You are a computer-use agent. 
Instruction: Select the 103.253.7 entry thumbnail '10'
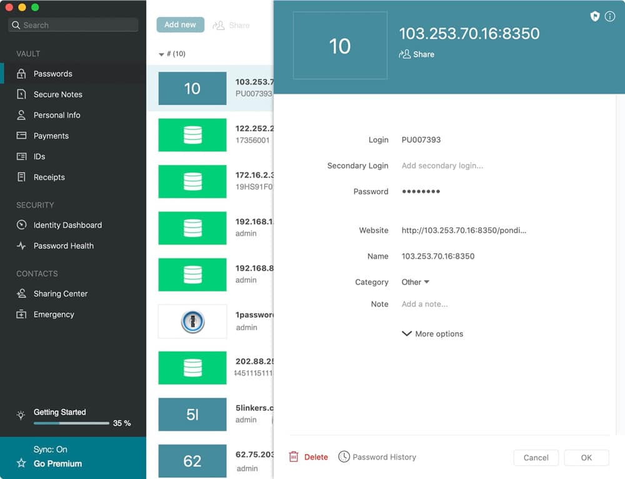pos(192,89)
